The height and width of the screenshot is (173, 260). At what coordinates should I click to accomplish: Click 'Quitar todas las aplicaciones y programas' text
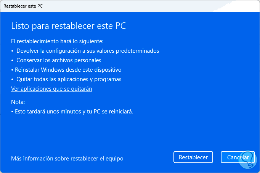point(69,79)
